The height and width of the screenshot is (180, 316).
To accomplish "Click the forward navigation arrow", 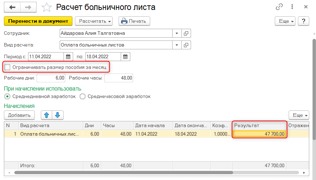I will 28,7.
